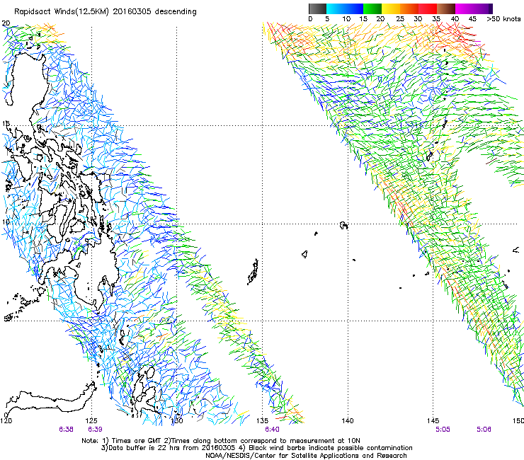This screenshot has width=524, height=460.
Task: Click the 'Data buffer is 22 hrs' note line
Action: (x=256, y=448)
